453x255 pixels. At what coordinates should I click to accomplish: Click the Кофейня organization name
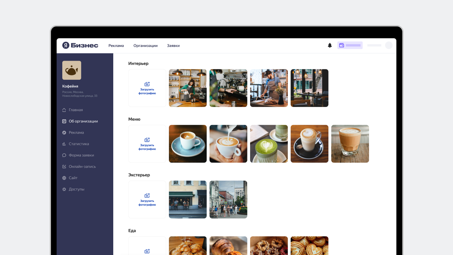pyautogui.click(x=70, y=86)
